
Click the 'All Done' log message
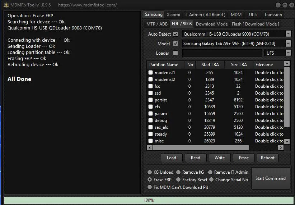[19, 79]
